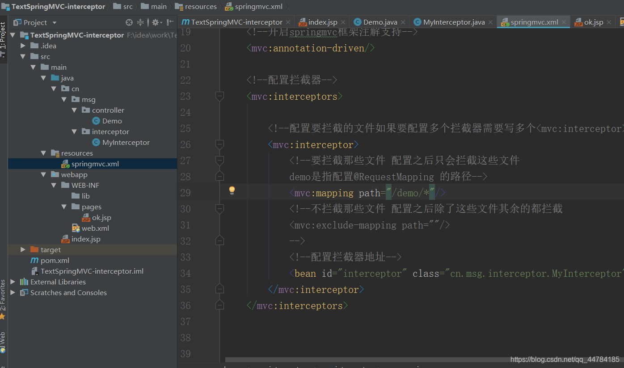Close the index.jsp editor tab
The image size is (624, 368).
pos(343,22)
